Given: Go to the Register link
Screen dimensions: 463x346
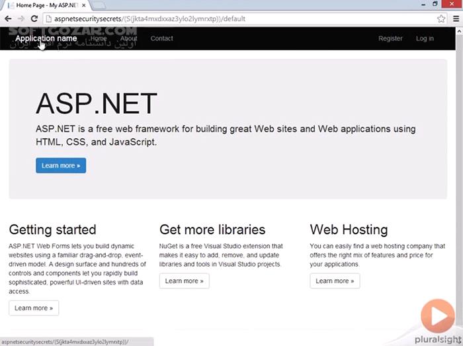Looking at the screenshot, I should click(390, 38).
